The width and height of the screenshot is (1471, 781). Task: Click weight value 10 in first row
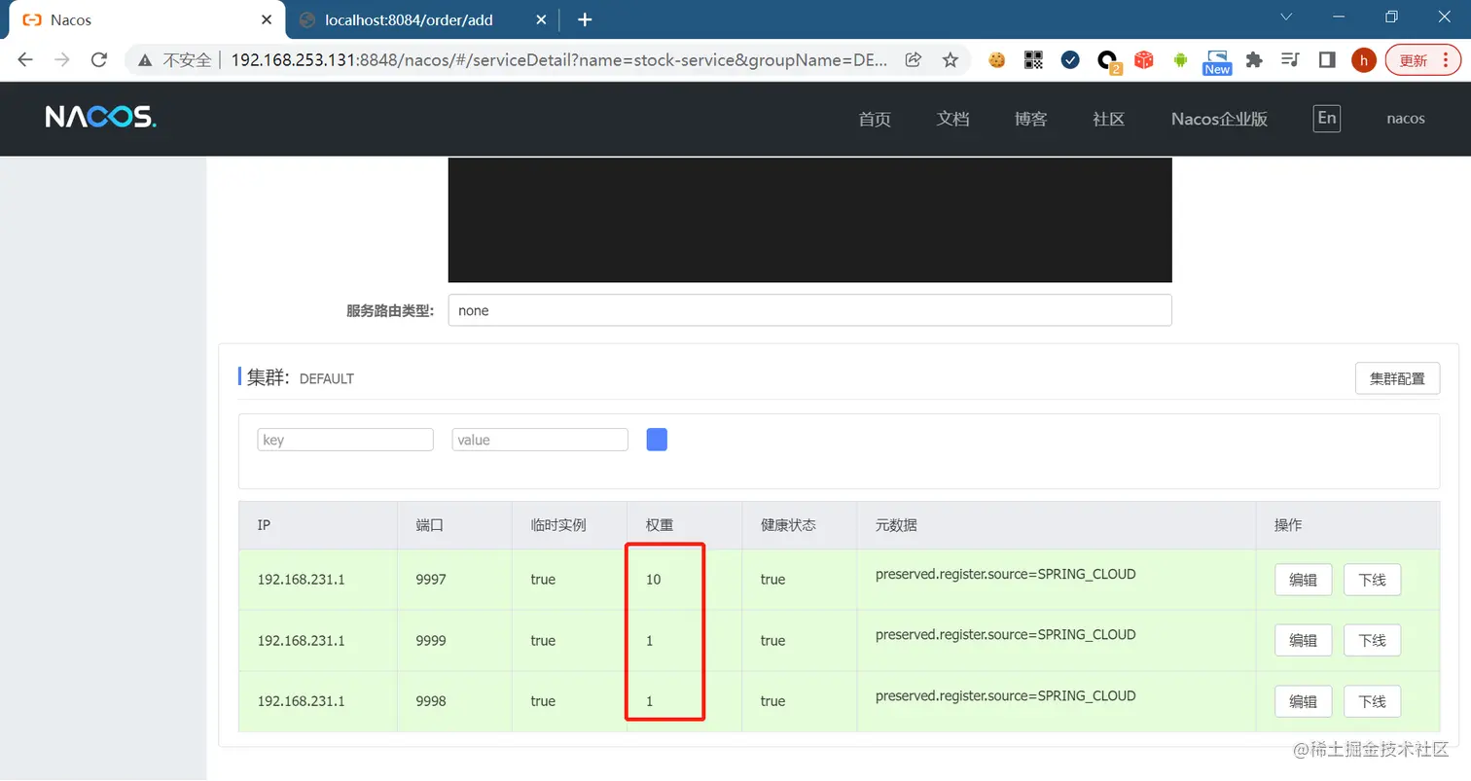pos(654,580)
